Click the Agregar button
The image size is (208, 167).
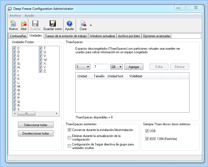point(134,67)
